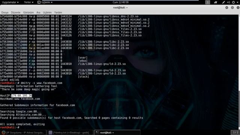Image resolution: width=240 pixels, height=135 pixels.
Task: Open the Dosya menu
Action: [x=5, y=12]
